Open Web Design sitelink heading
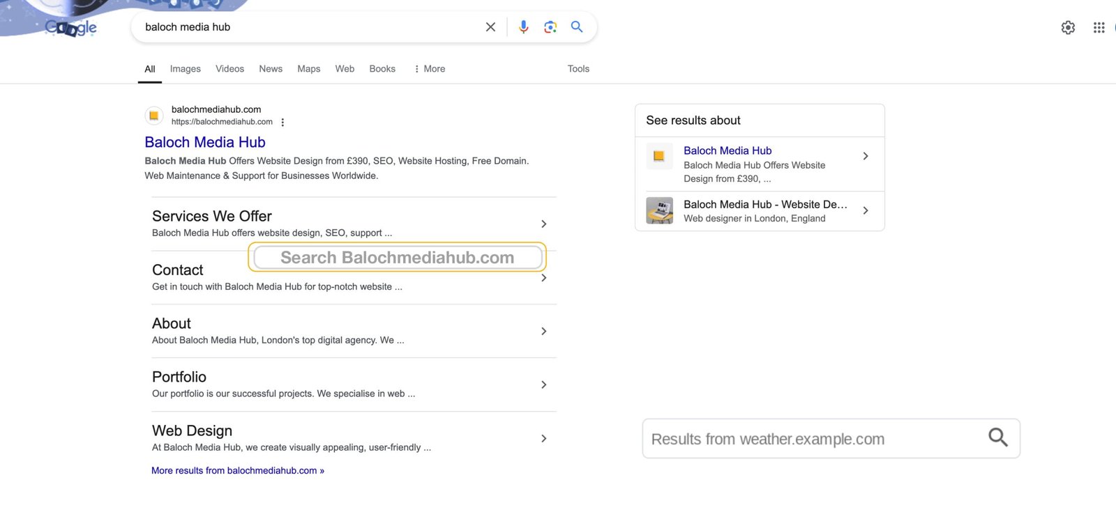Screen dimensions: 1116x505 193,430
